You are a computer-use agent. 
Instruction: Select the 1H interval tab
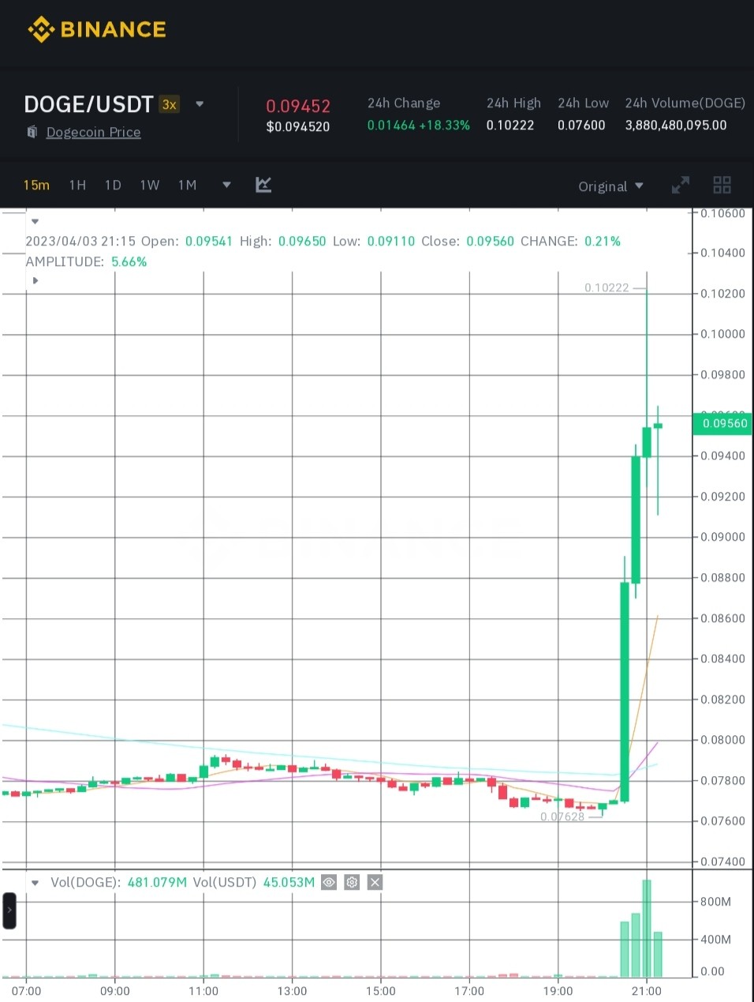pos(77,185)
